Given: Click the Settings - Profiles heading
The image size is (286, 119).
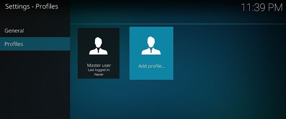Looking at the screenshot, I should point(31,7).
